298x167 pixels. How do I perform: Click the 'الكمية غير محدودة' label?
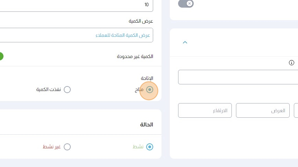click(x=135, y=56)
